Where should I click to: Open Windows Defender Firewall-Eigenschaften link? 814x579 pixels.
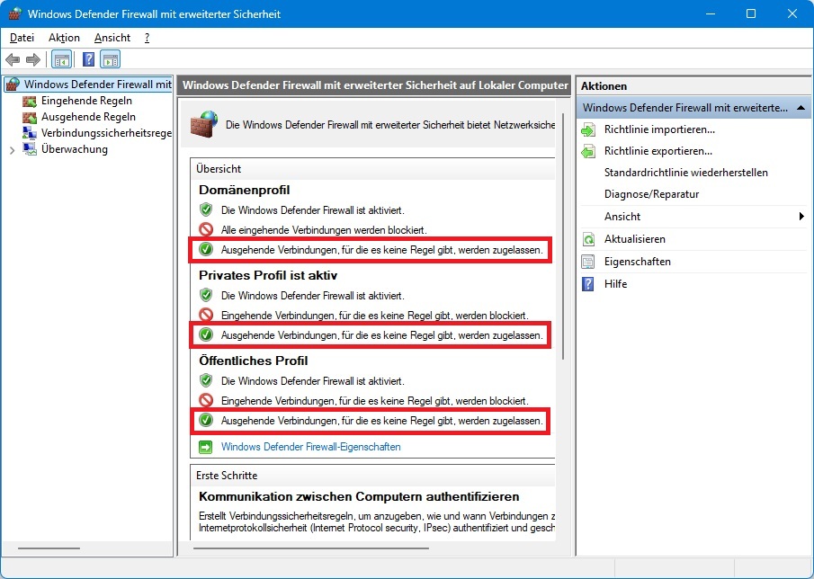pyautogui.click(x=311, y=447)
